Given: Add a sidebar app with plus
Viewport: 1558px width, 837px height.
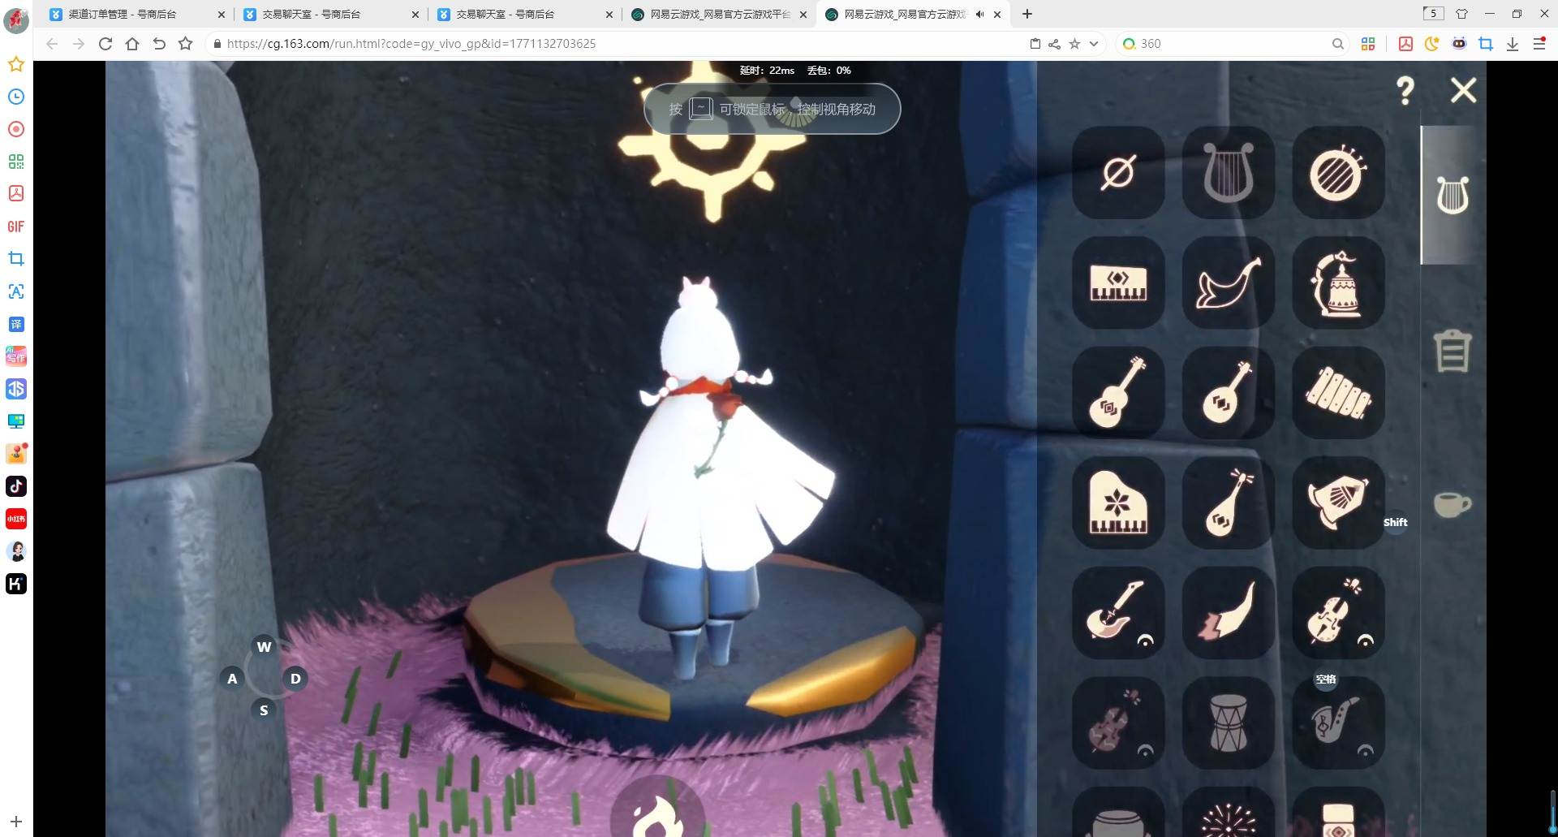Looking at the screenshot, I should tap(16, 822).
